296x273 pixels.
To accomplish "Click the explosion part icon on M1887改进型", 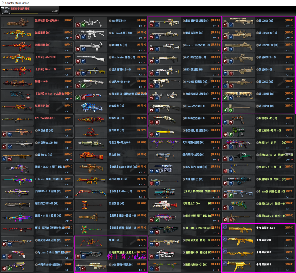I will pyautogui.click(x=157, y=122).
